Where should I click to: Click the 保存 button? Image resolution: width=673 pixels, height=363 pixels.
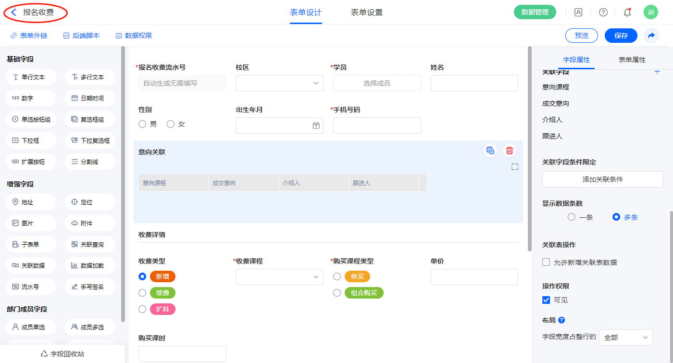pos(621,36)
